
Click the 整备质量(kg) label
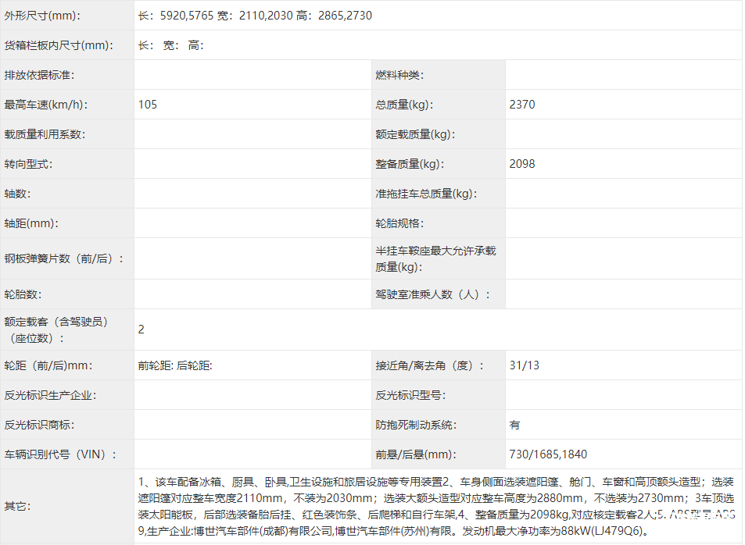410,164
